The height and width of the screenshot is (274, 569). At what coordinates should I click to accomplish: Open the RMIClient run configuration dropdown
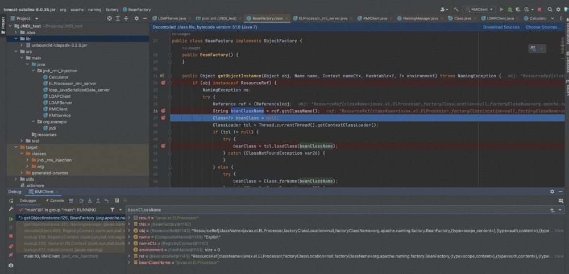(x=479, y=10)
